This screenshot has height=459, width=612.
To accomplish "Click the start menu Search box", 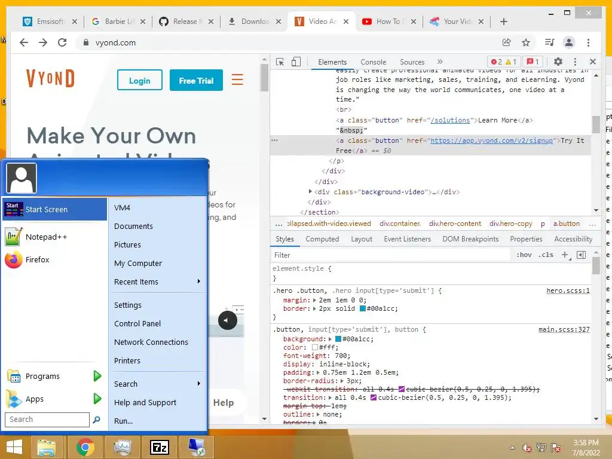I will point(47,420).
